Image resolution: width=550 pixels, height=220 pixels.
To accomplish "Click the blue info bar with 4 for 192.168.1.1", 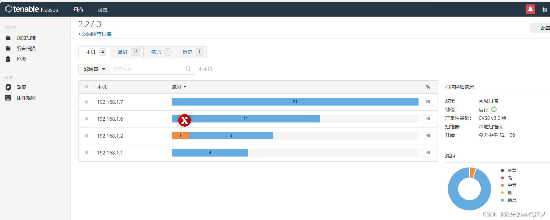I will (x=210, y=153).
